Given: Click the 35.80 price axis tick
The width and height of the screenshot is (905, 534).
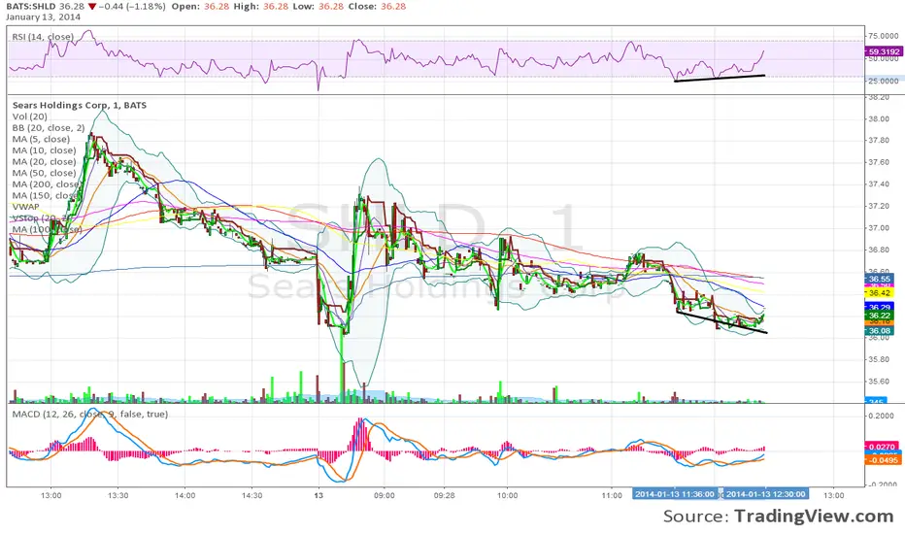Looking at the screenshot, I should [x=879, y=359].
